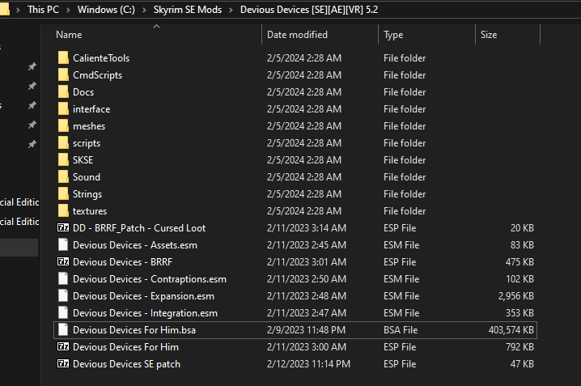Select the CmdScripts folder name

click(97, 75)
